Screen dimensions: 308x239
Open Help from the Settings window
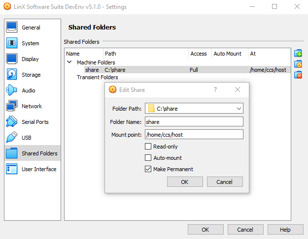(x=285, y=229)
